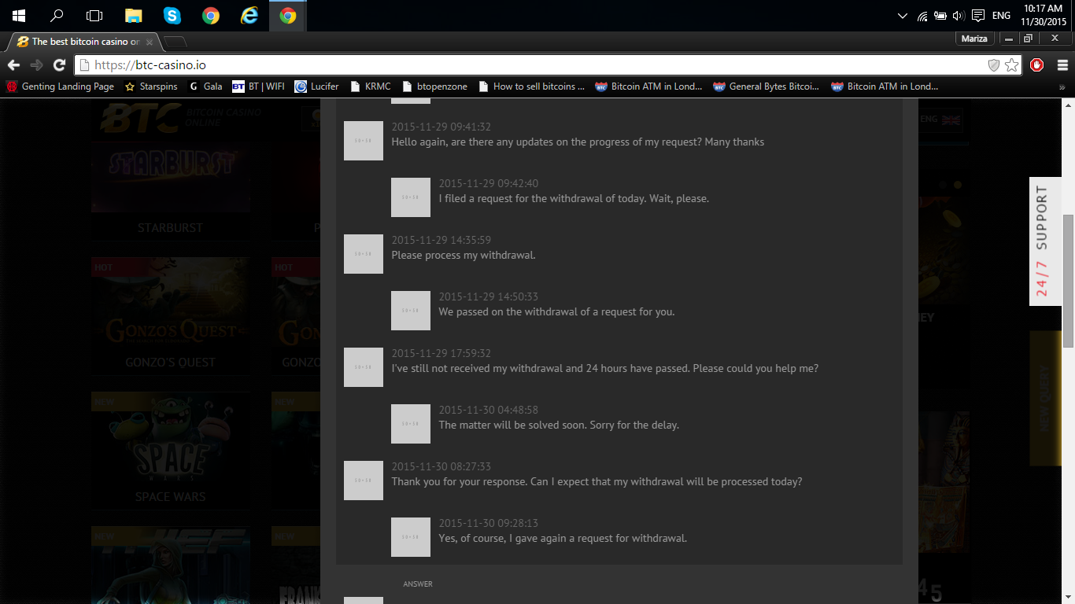Reload the current page

click(x=59, y=65)
